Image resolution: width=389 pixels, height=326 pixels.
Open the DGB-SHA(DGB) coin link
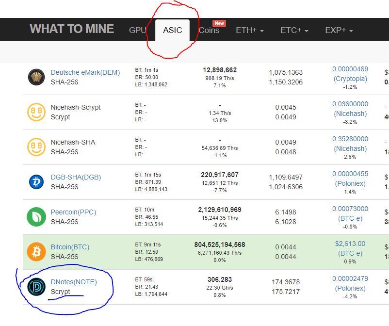point(76,177)
